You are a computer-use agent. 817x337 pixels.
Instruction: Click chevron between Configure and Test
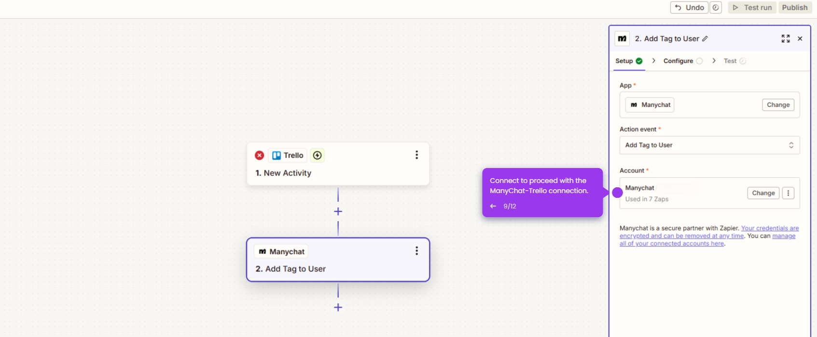(714, 61)
